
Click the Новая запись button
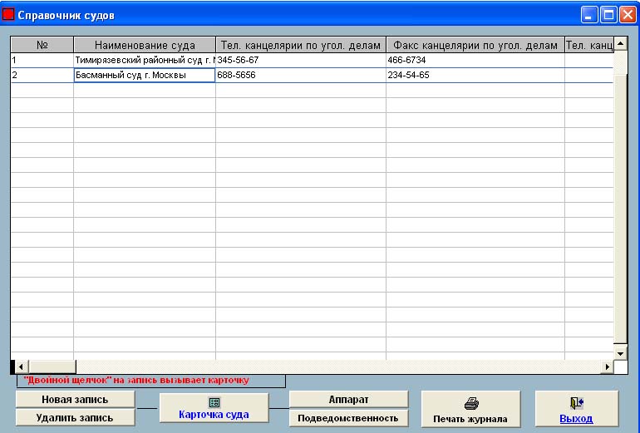coord(75,400)
